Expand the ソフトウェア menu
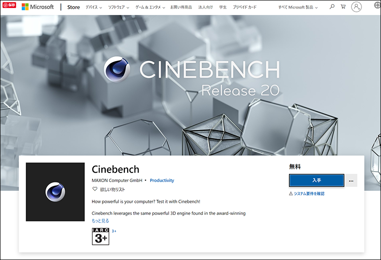The height and width of the screenshot is (260, 381). (119, 7)
